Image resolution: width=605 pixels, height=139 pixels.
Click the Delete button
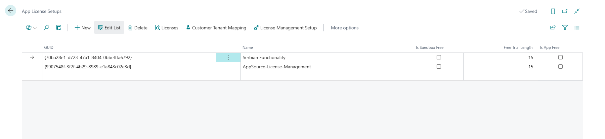pyautogui.click(x=138, y=28)
